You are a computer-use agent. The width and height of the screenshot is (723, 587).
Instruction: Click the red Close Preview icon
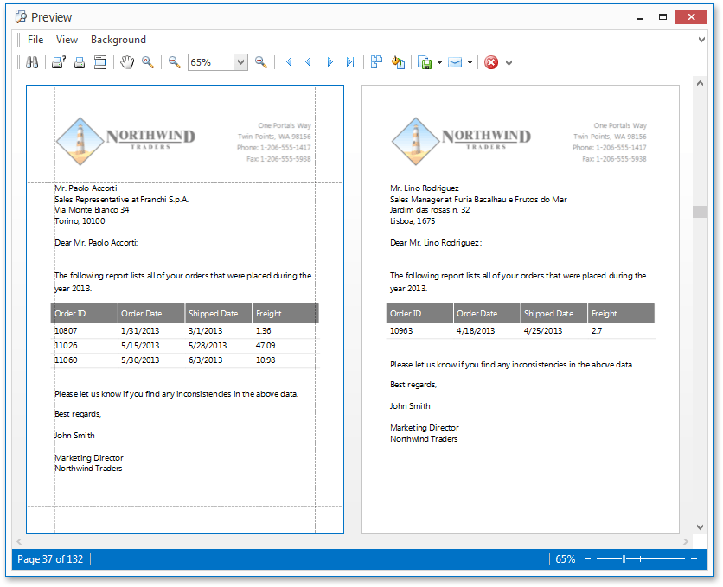coord(491,62)
